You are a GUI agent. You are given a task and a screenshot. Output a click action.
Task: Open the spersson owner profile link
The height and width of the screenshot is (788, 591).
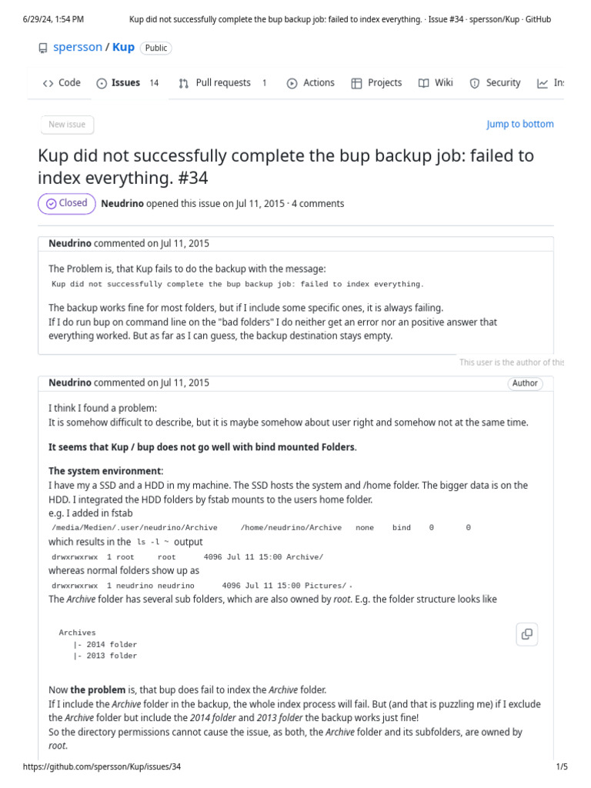point(77,48)
